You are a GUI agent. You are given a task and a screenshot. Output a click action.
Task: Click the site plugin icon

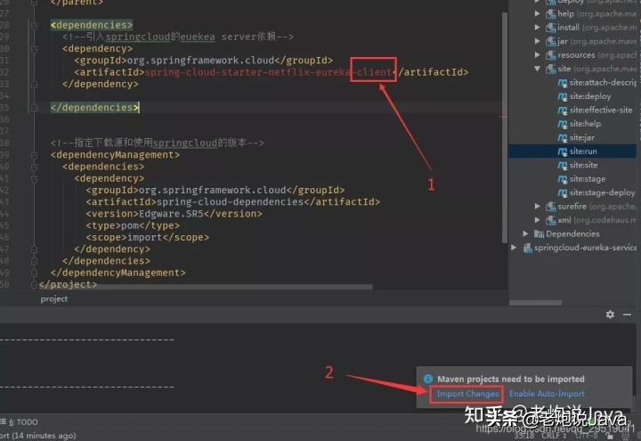550,69
